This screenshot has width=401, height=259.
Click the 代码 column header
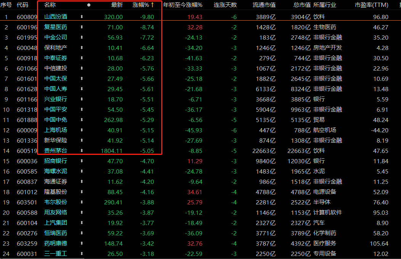click(x=22, y=5)
